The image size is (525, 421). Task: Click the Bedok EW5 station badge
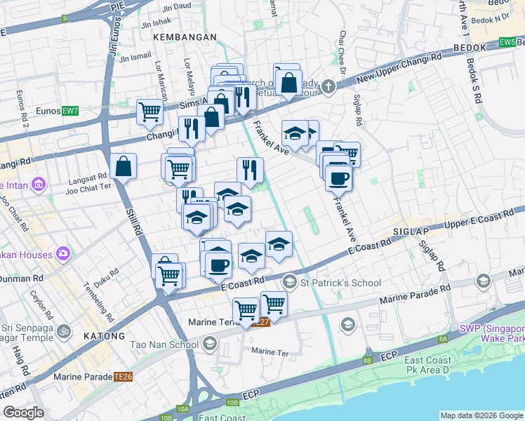(x=507, y=42)
